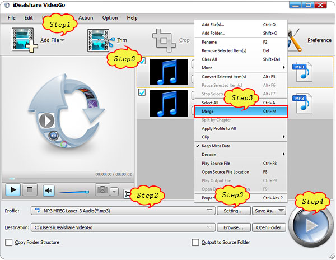The height and width of the screenshot is (260, 336).
Task: Click the preview seek progress bar
Action: (68, 179)
